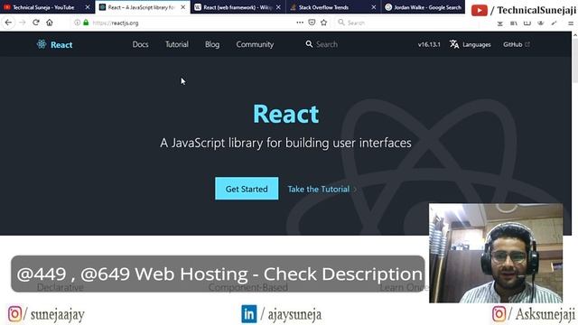This screenshot has height=325, width=578.
Task: Close the React JavaScript library tab
Action: 182,7
